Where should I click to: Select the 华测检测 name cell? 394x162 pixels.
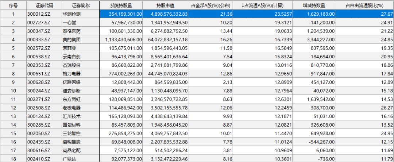pyautogui.click(x=81, y=14)
